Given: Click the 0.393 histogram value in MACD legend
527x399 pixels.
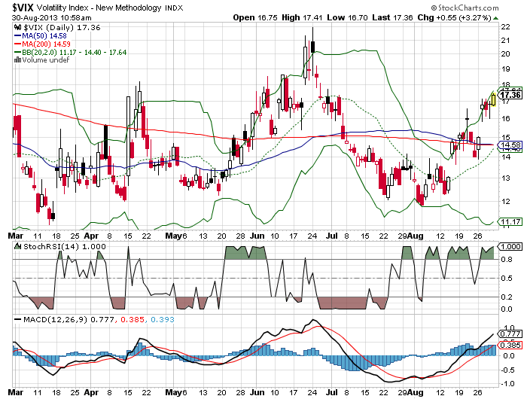Looking at the screenshot, I should (x=163, y=319).
